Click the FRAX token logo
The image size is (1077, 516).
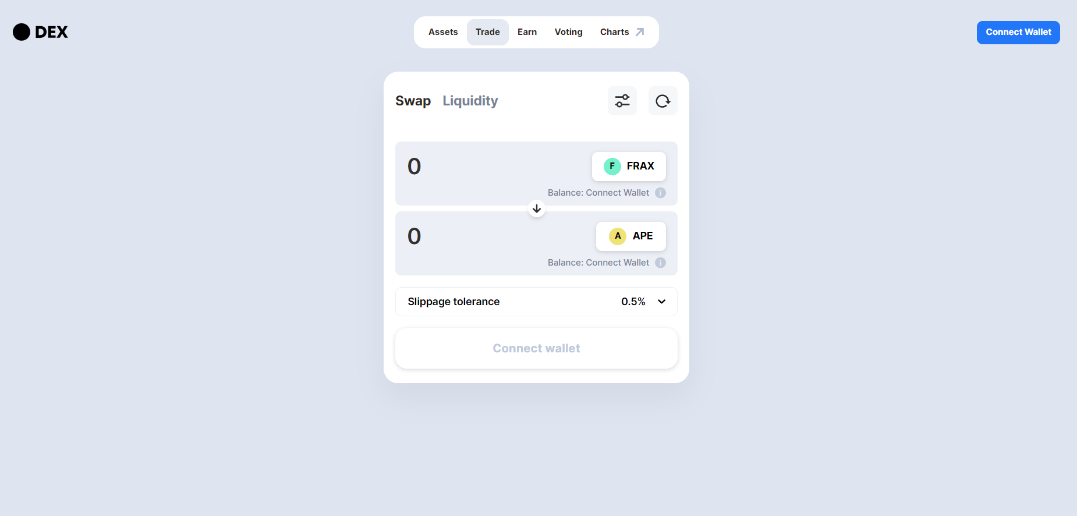[x=611, y=165]
